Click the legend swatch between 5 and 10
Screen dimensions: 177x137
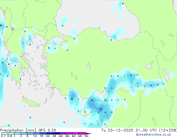click(30, 133)
